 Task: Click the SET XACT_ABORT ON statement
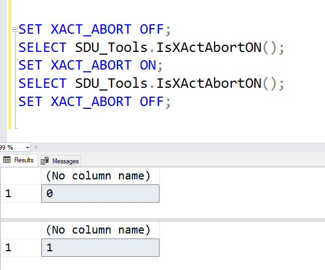click(90, 65)
